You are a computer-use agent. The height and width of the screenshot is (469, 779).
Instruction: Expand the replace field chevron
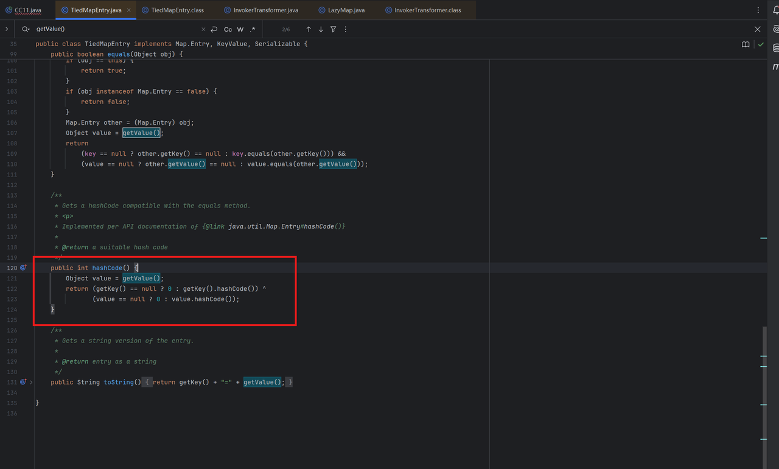click(7, 29)
